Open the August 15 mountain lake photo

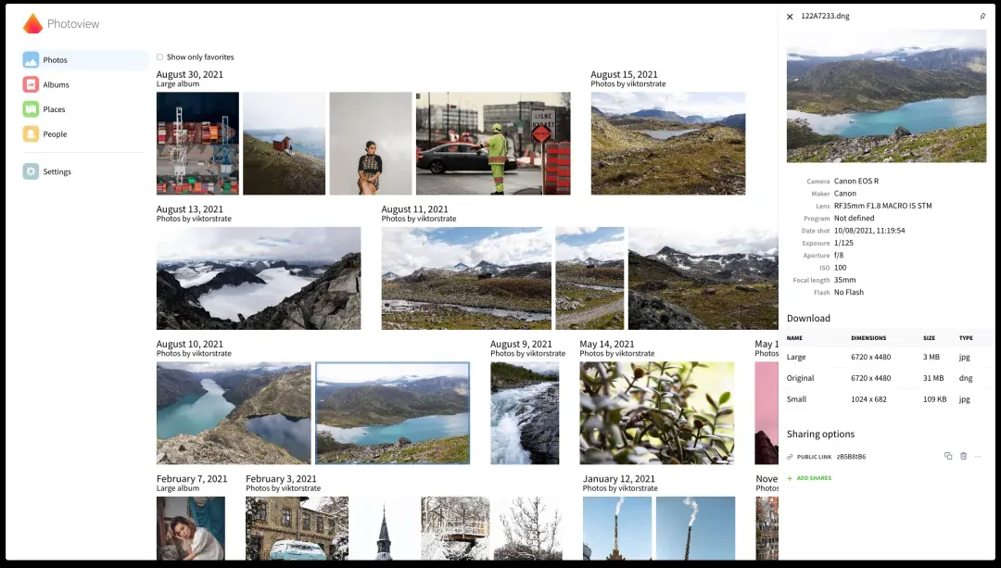[668, 144]
